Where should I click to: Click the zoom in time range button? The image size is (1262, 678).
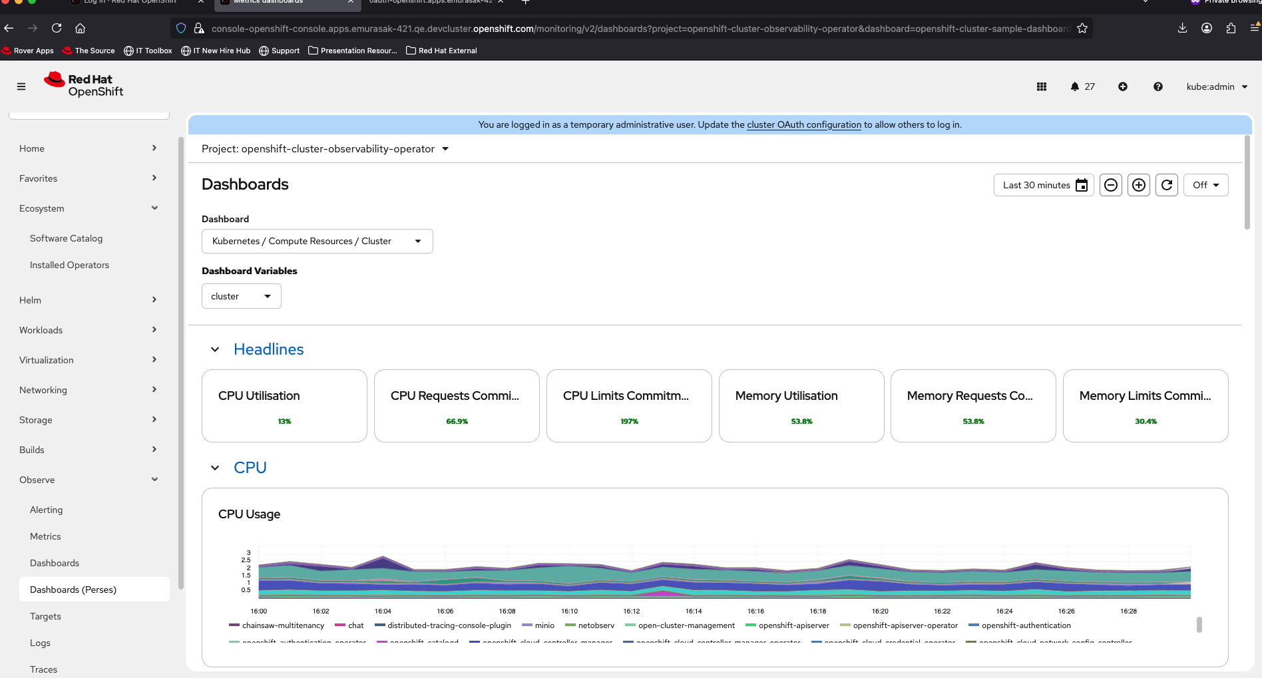tap(1139, 185)
